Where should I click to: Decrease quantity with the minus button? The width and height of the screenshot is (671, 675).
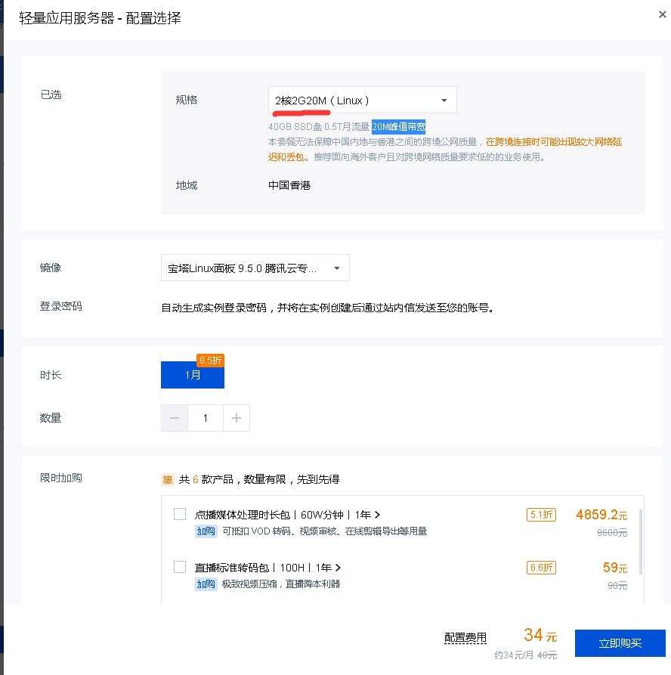tap(175, 418)
